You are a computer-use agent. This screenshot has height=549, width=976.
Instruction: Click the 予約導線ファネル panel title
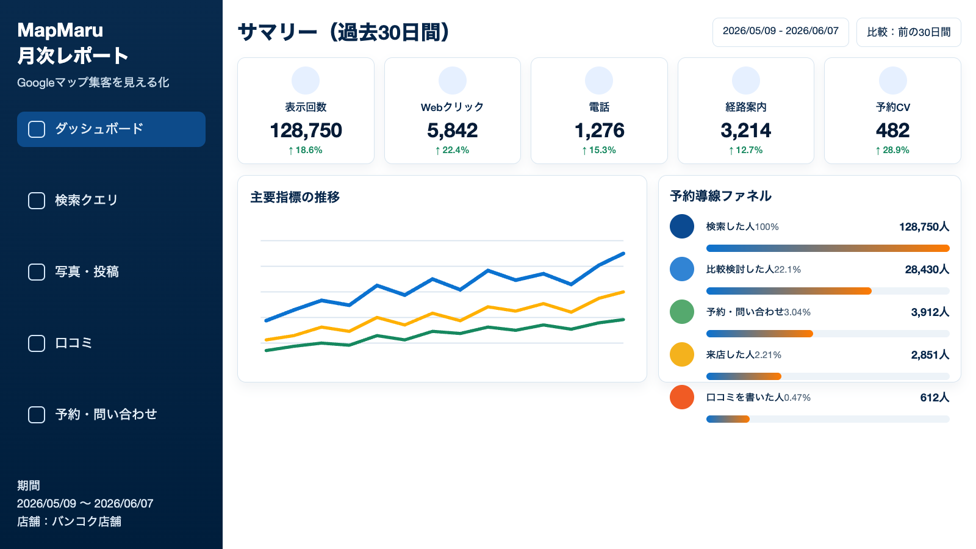tap(721, 196)
